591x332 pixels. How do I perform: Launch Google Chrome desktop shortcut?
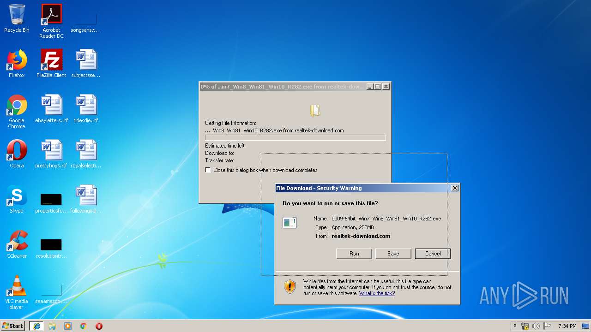[x=17, y=112]
